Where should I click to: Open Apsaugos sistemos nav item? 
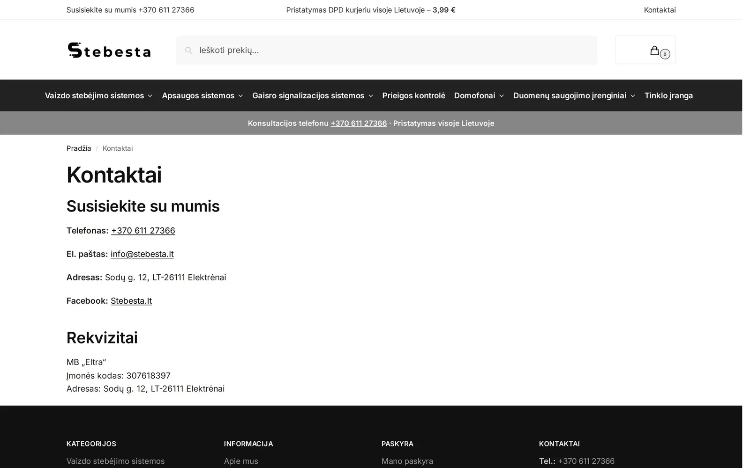tap(198, 95)
